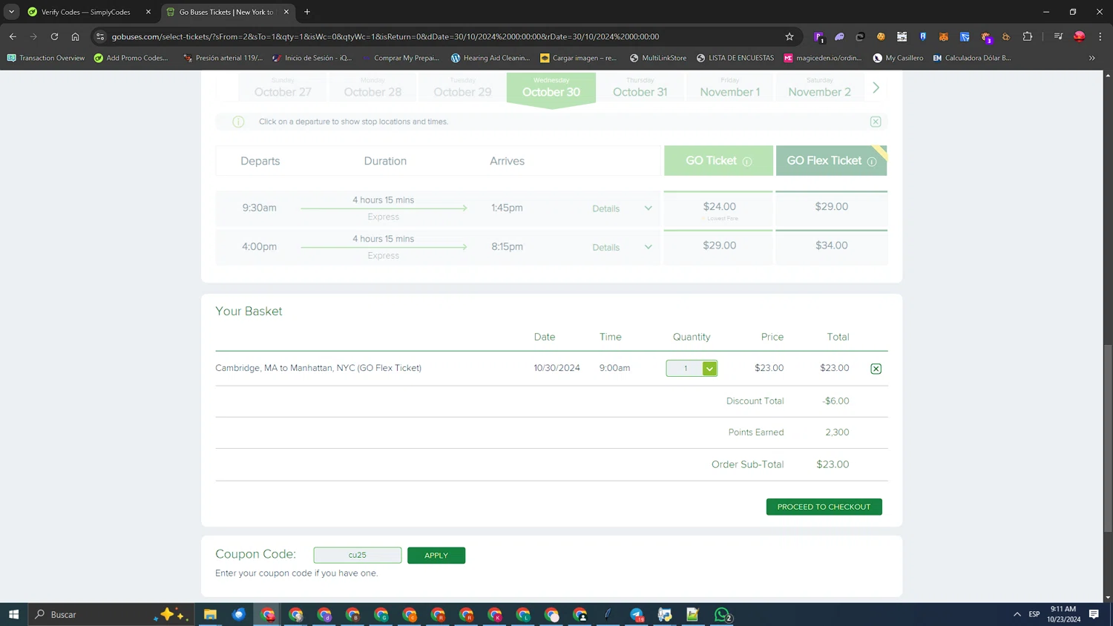View site information icon in address bar
Image resolution: width=1113 pixels, height=626 pixels.
pos(100,36)
